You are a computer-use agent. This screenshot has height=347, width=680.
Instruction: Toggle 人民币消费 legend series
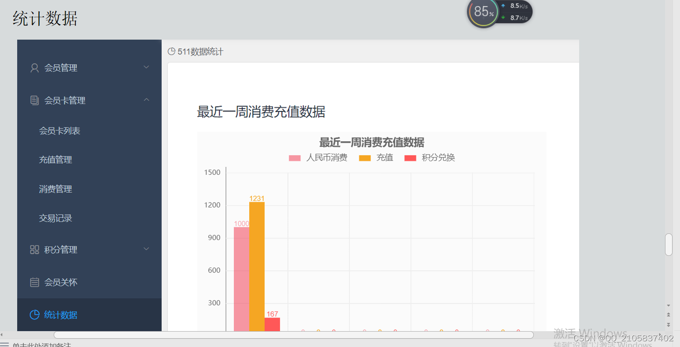(x=318, y=158)
